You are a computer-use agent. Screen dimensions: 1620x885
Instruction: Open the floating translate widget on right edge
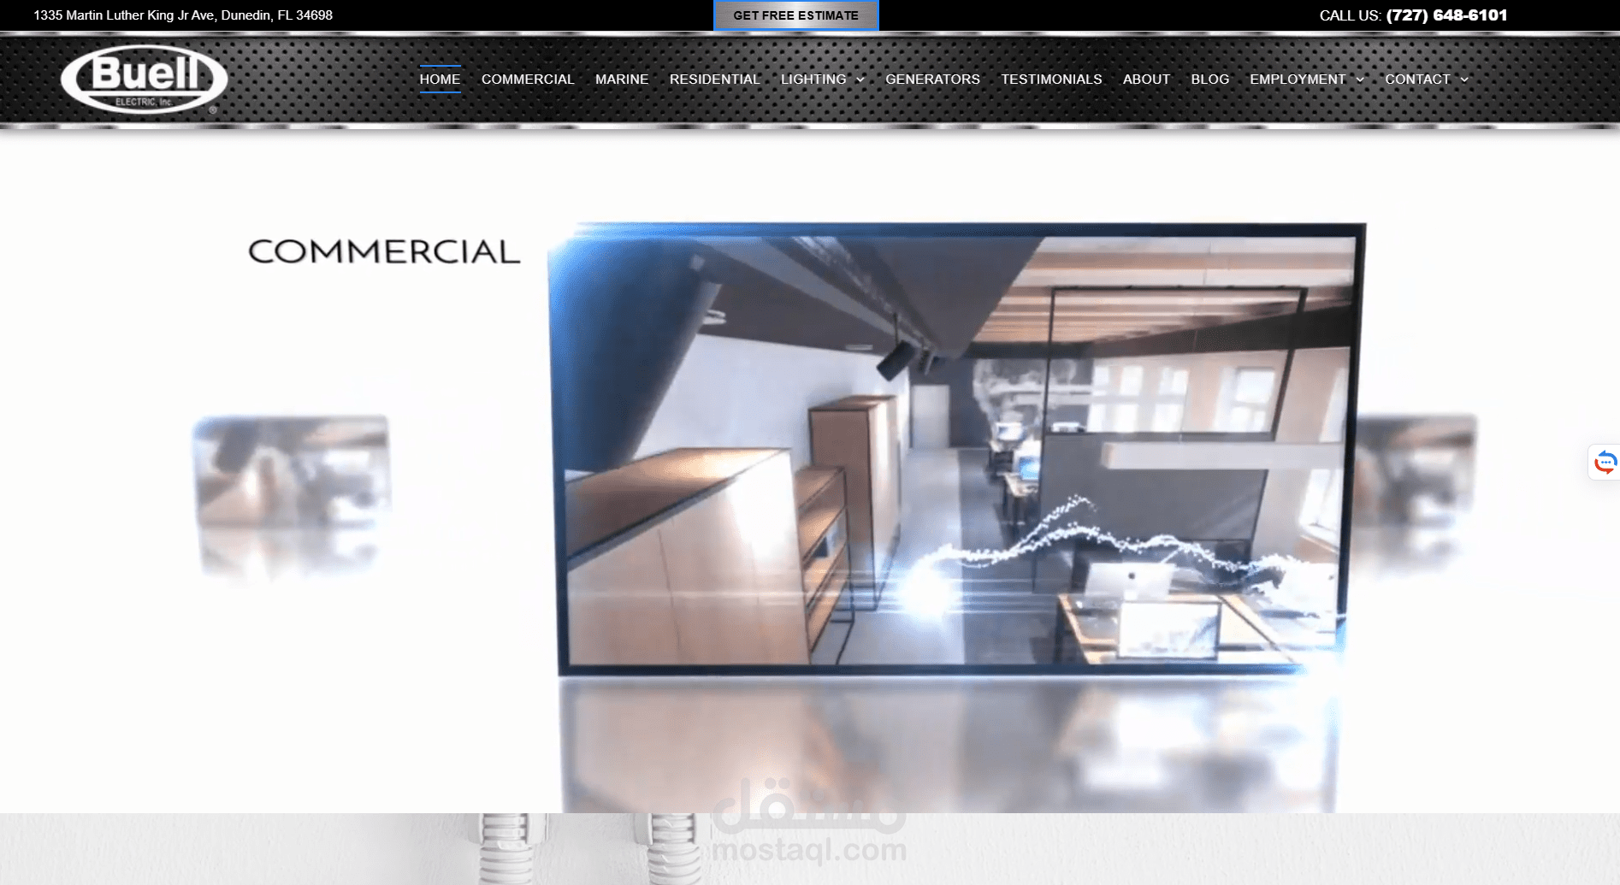click(1607, 462)
